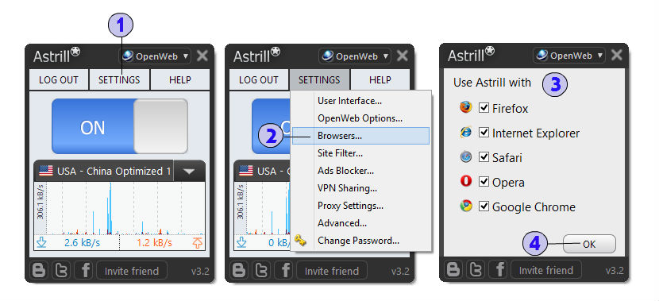659x301 pixels.
Task: Click the Firefox label text
Action: click(511, 109)
